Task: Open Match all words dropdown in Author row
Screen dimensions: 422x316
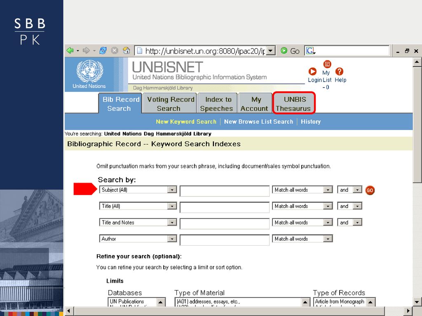Action: (328, 239)
